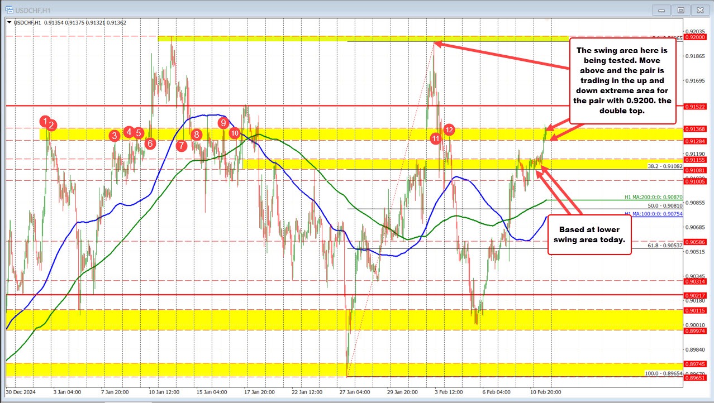This screenshot has width=714, height=403.
Task: Click the 38.2 Fibonacci level label
Action: point(665,166)
